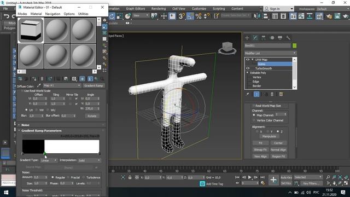Click the Go to Parent icon

pos(96,79)
